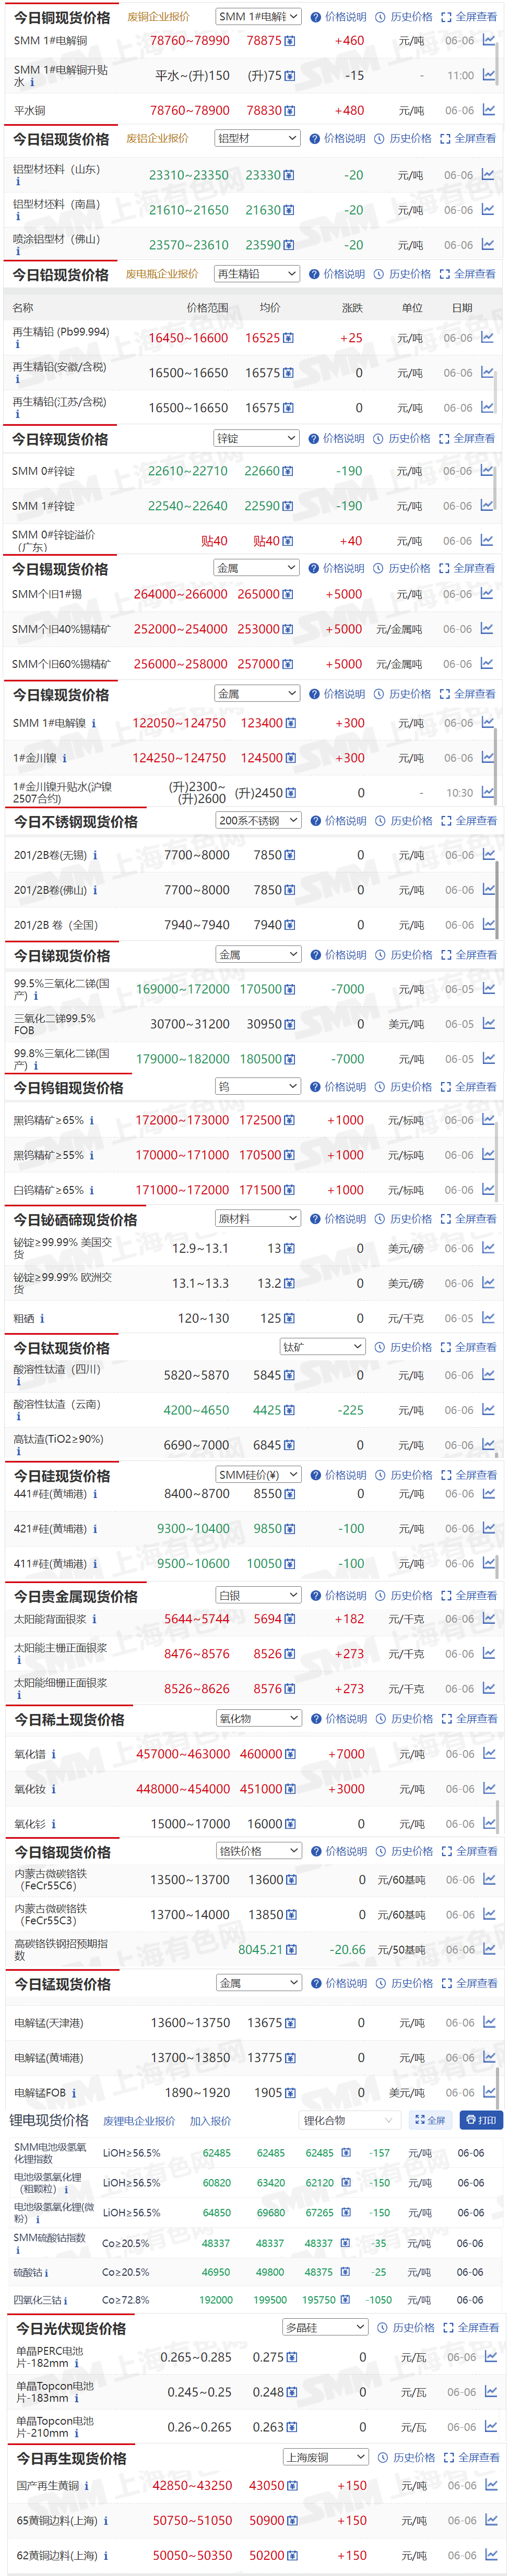Open chart icon in 1#金川镍 row

[x=488, y=757]
